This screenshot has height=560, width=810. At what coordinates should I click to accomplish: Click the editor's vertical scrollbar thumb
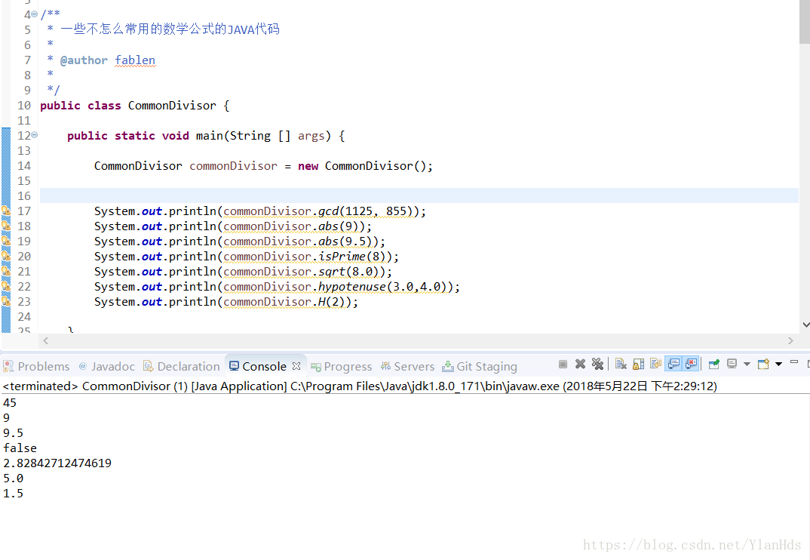[805, 22]
